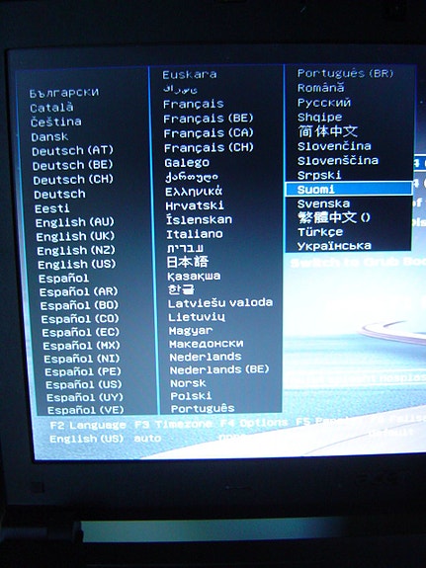The width and height of the screenshot is (426, 568).
Task: Choose Svenska from the language menu
Action: tap(324, 203)
